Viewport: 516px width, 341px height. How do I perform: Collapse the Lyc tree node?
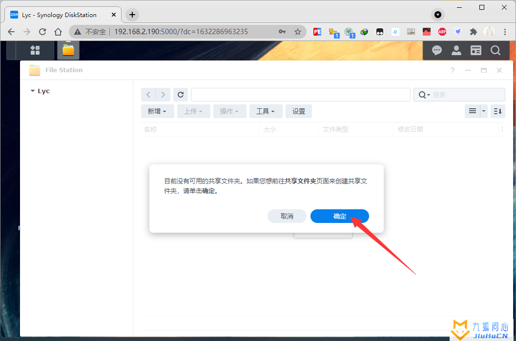(x=33, y=91)
